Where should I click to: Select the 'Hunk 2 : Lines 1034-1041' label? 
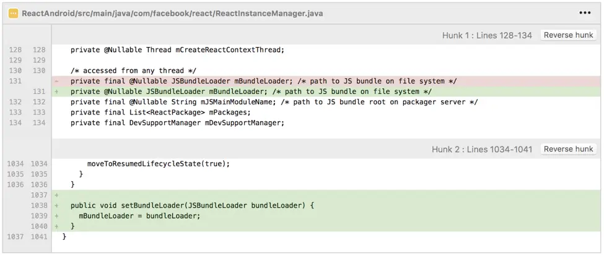[x=482, y=149]
